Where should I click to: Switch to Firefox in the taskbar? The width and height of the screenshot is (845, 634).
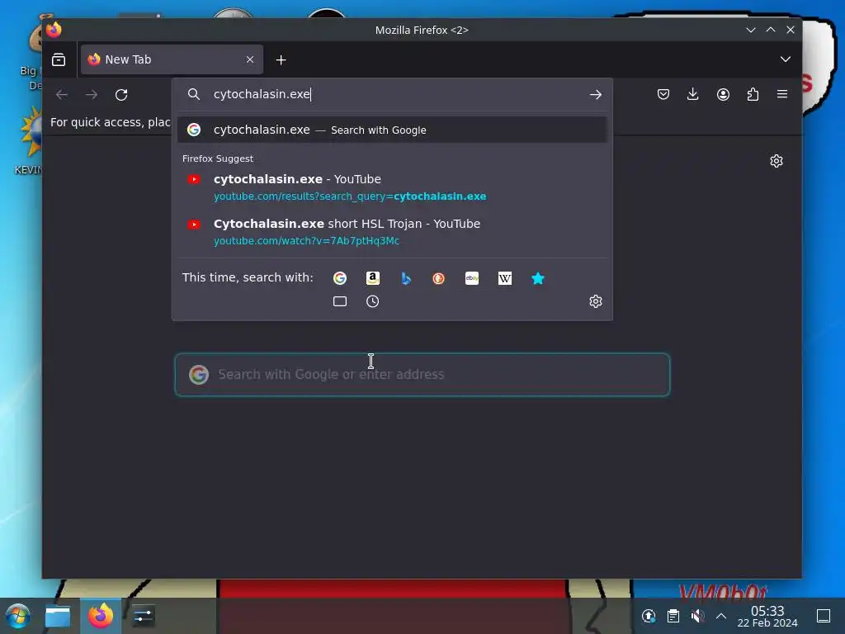(x=101, y=616)
